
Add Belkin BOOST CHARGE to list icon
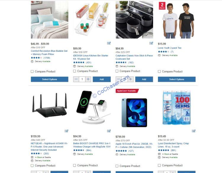(109, 131)
